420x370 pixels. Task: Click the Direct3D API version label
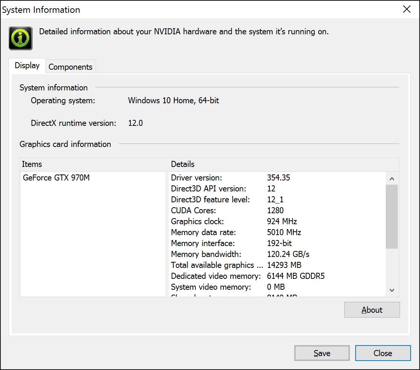pos(208,189)
